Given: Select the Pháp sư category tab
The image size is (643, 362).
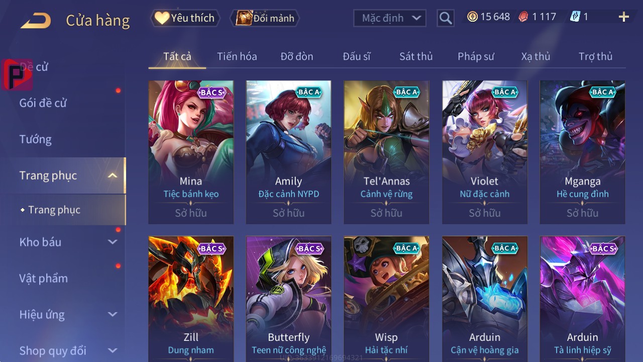Looking at the screenshot, I should [476, 56].
